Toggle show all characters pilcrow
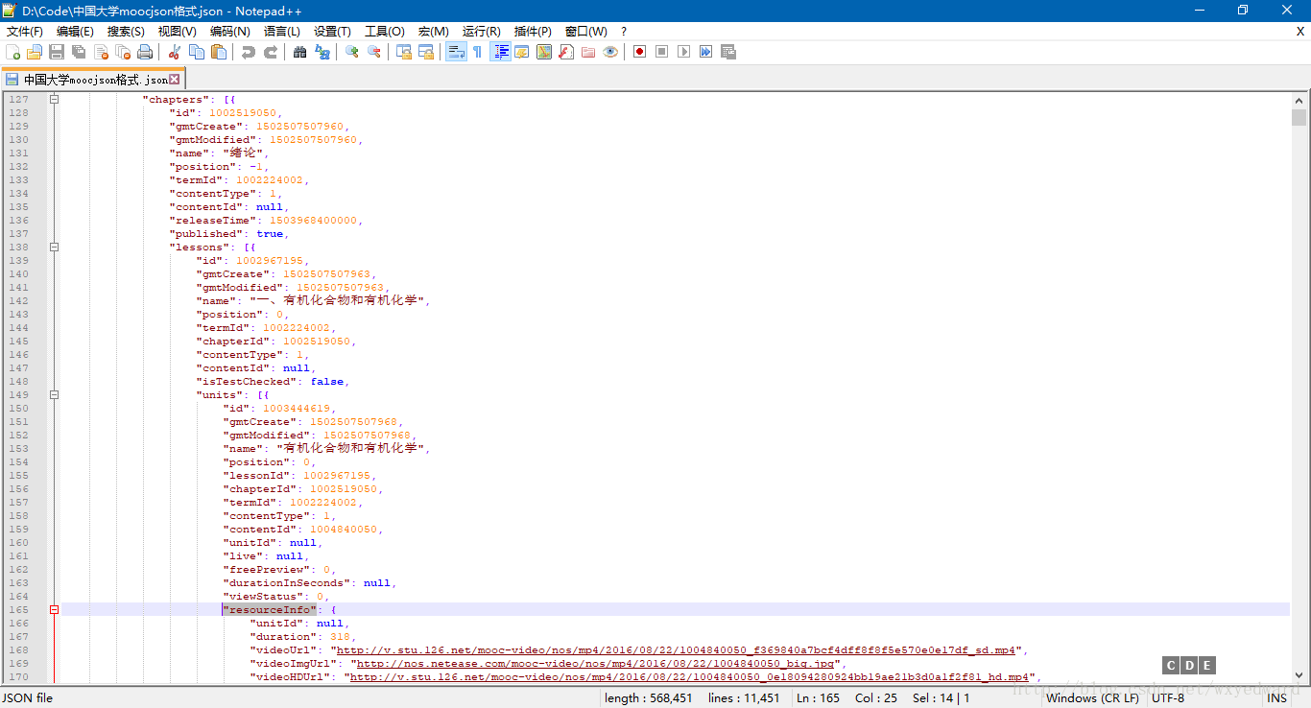 coord(477,52)
